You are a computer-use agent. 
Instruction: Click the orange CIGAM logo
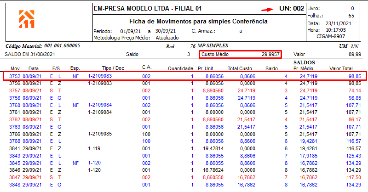pyautogui.click(x=27, y=19)
